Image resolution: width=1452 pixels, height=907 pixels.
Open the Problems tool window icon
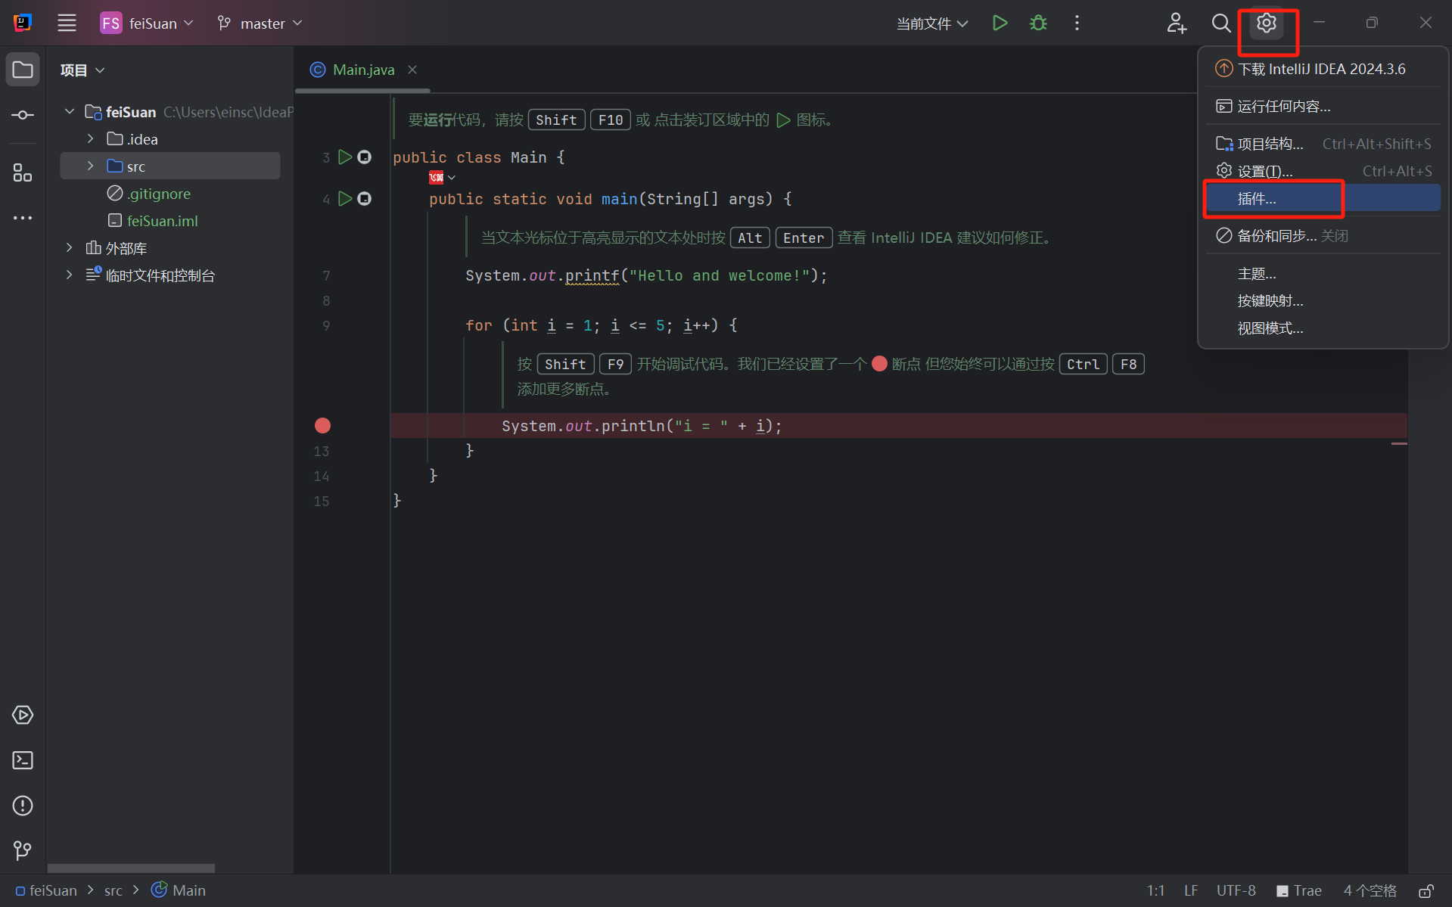(x=23, y=806)
